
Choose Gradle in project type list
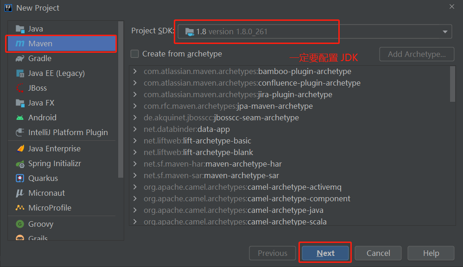62,58
